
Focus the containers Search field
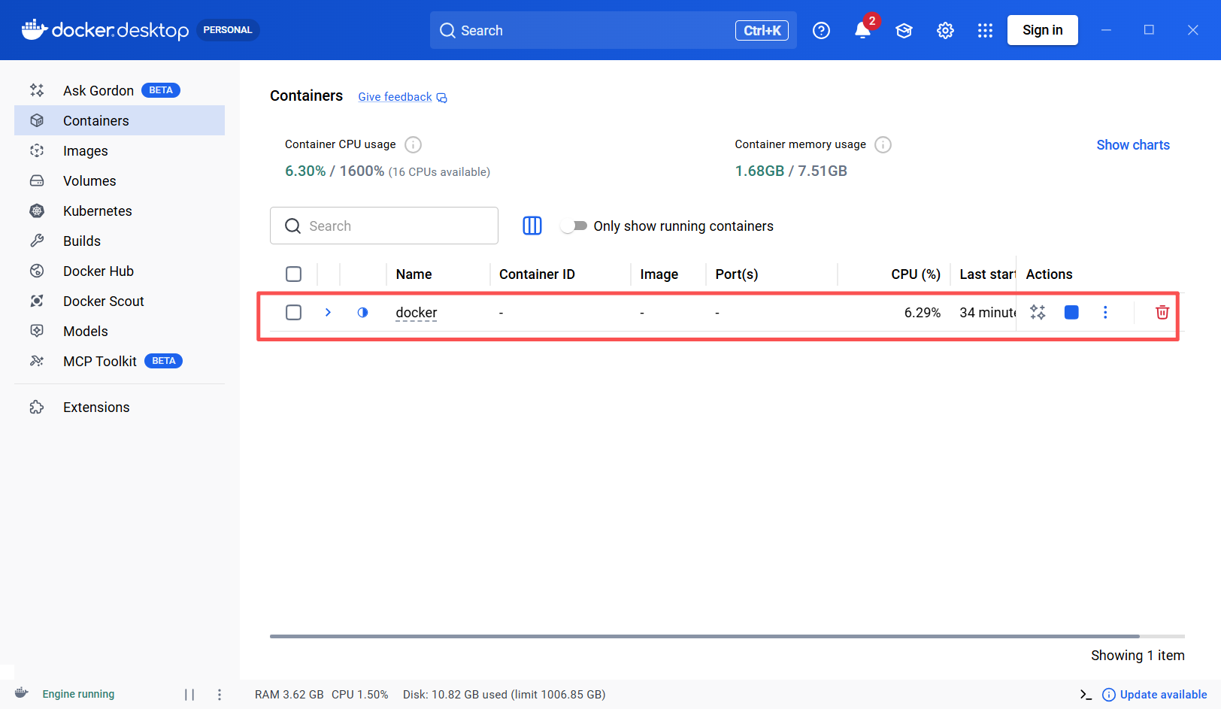click(x=384, y=226)
